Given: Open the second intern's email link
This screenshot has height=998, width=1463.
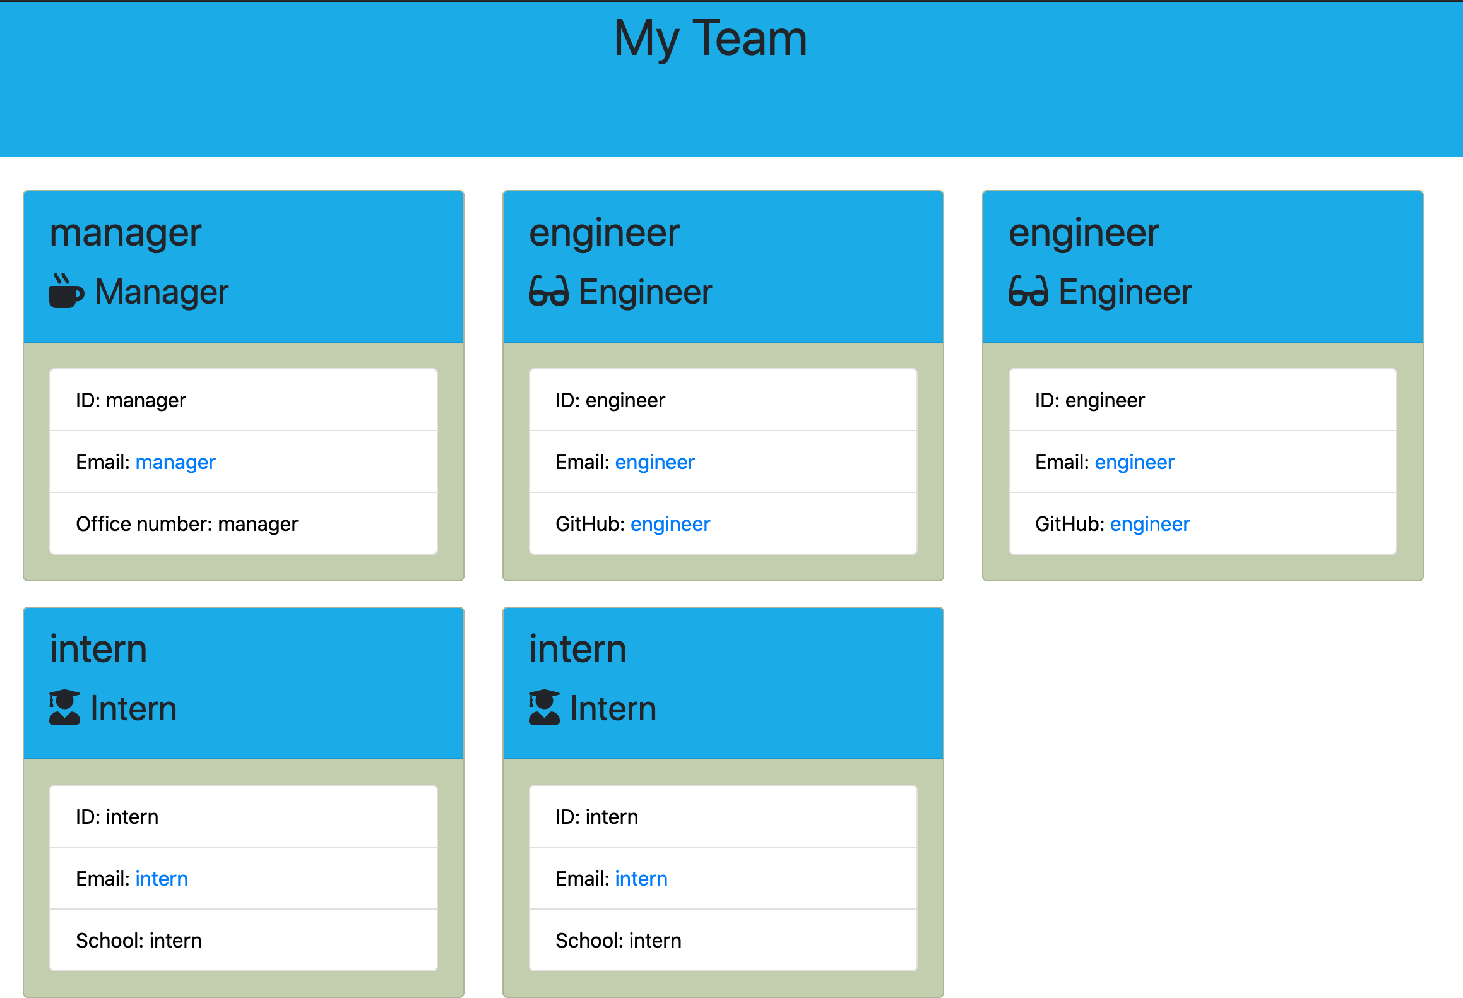Looking at the screenshot, I should [x=641, y=879].
